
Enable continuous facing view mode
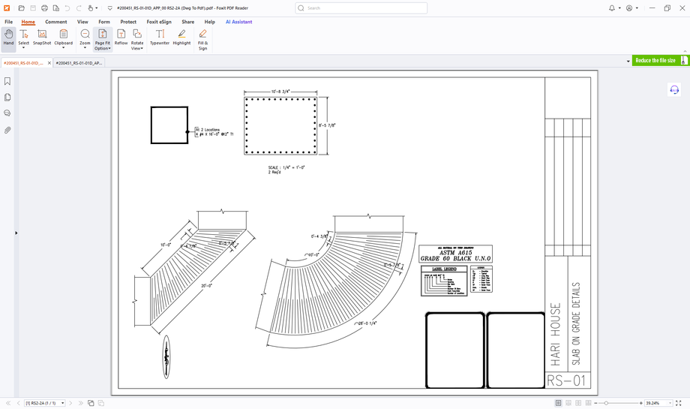[x=588, y=403]
